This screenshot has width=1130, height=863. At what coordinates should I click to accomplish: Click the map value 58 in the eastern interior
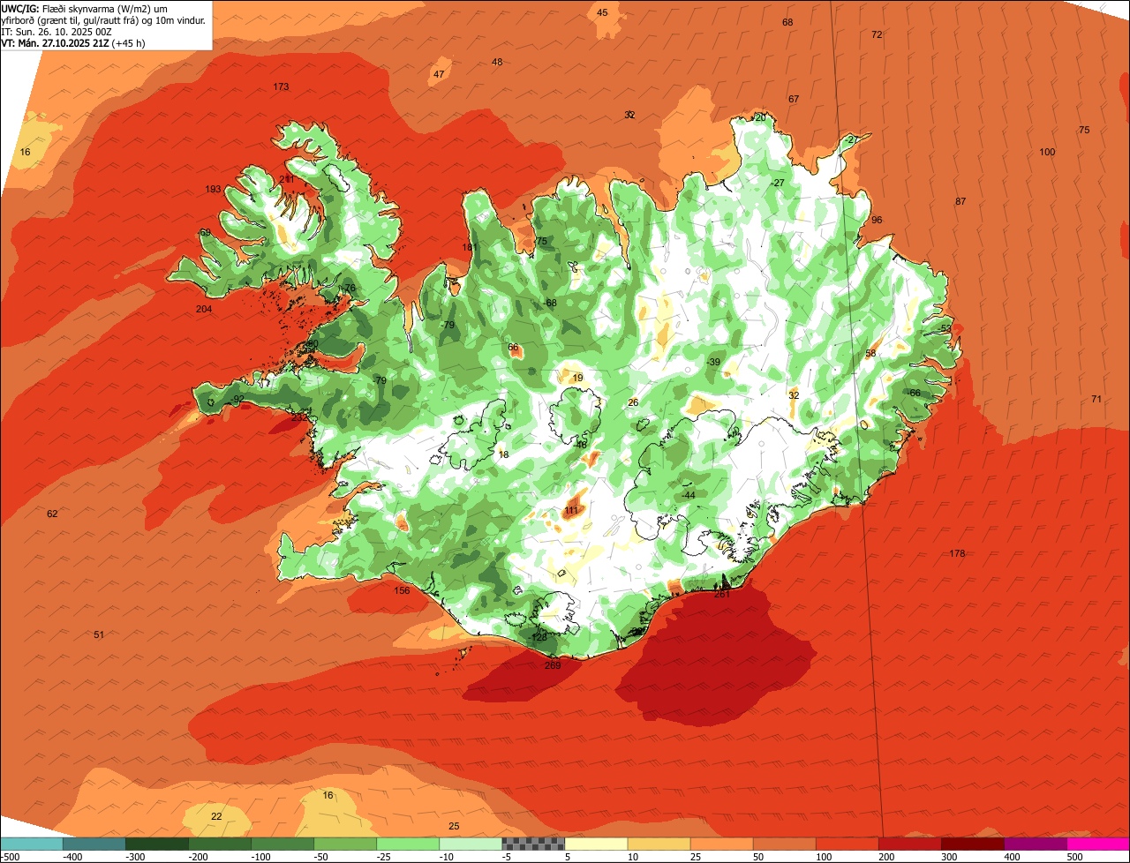point(870,353)
